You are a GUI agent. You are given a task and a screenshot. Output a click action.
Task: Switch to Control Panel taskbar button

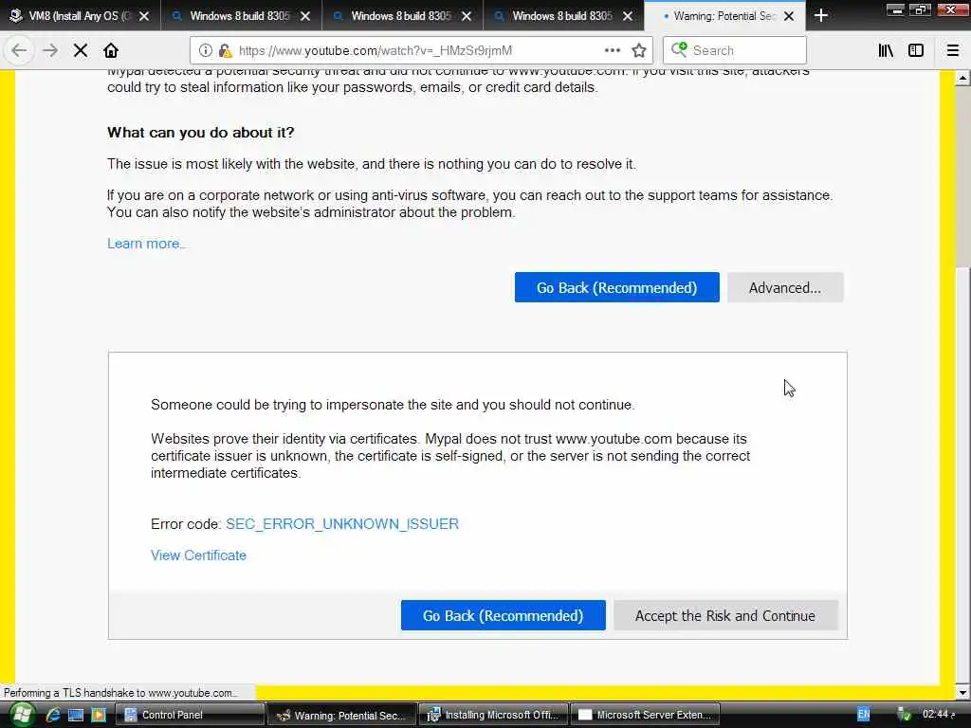point(190,715)
